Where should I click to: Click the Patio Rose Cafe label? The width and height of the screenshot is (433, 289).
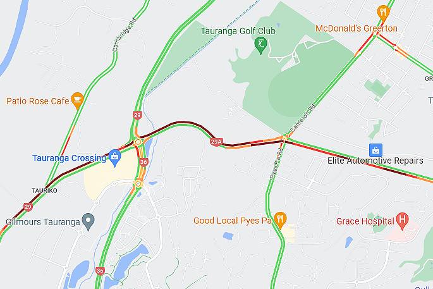pos(38,101)
